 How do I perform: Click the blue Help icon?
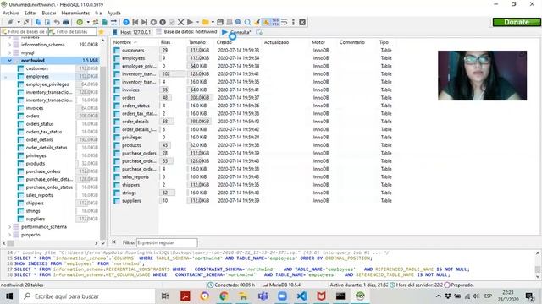(x=126, y=22)
